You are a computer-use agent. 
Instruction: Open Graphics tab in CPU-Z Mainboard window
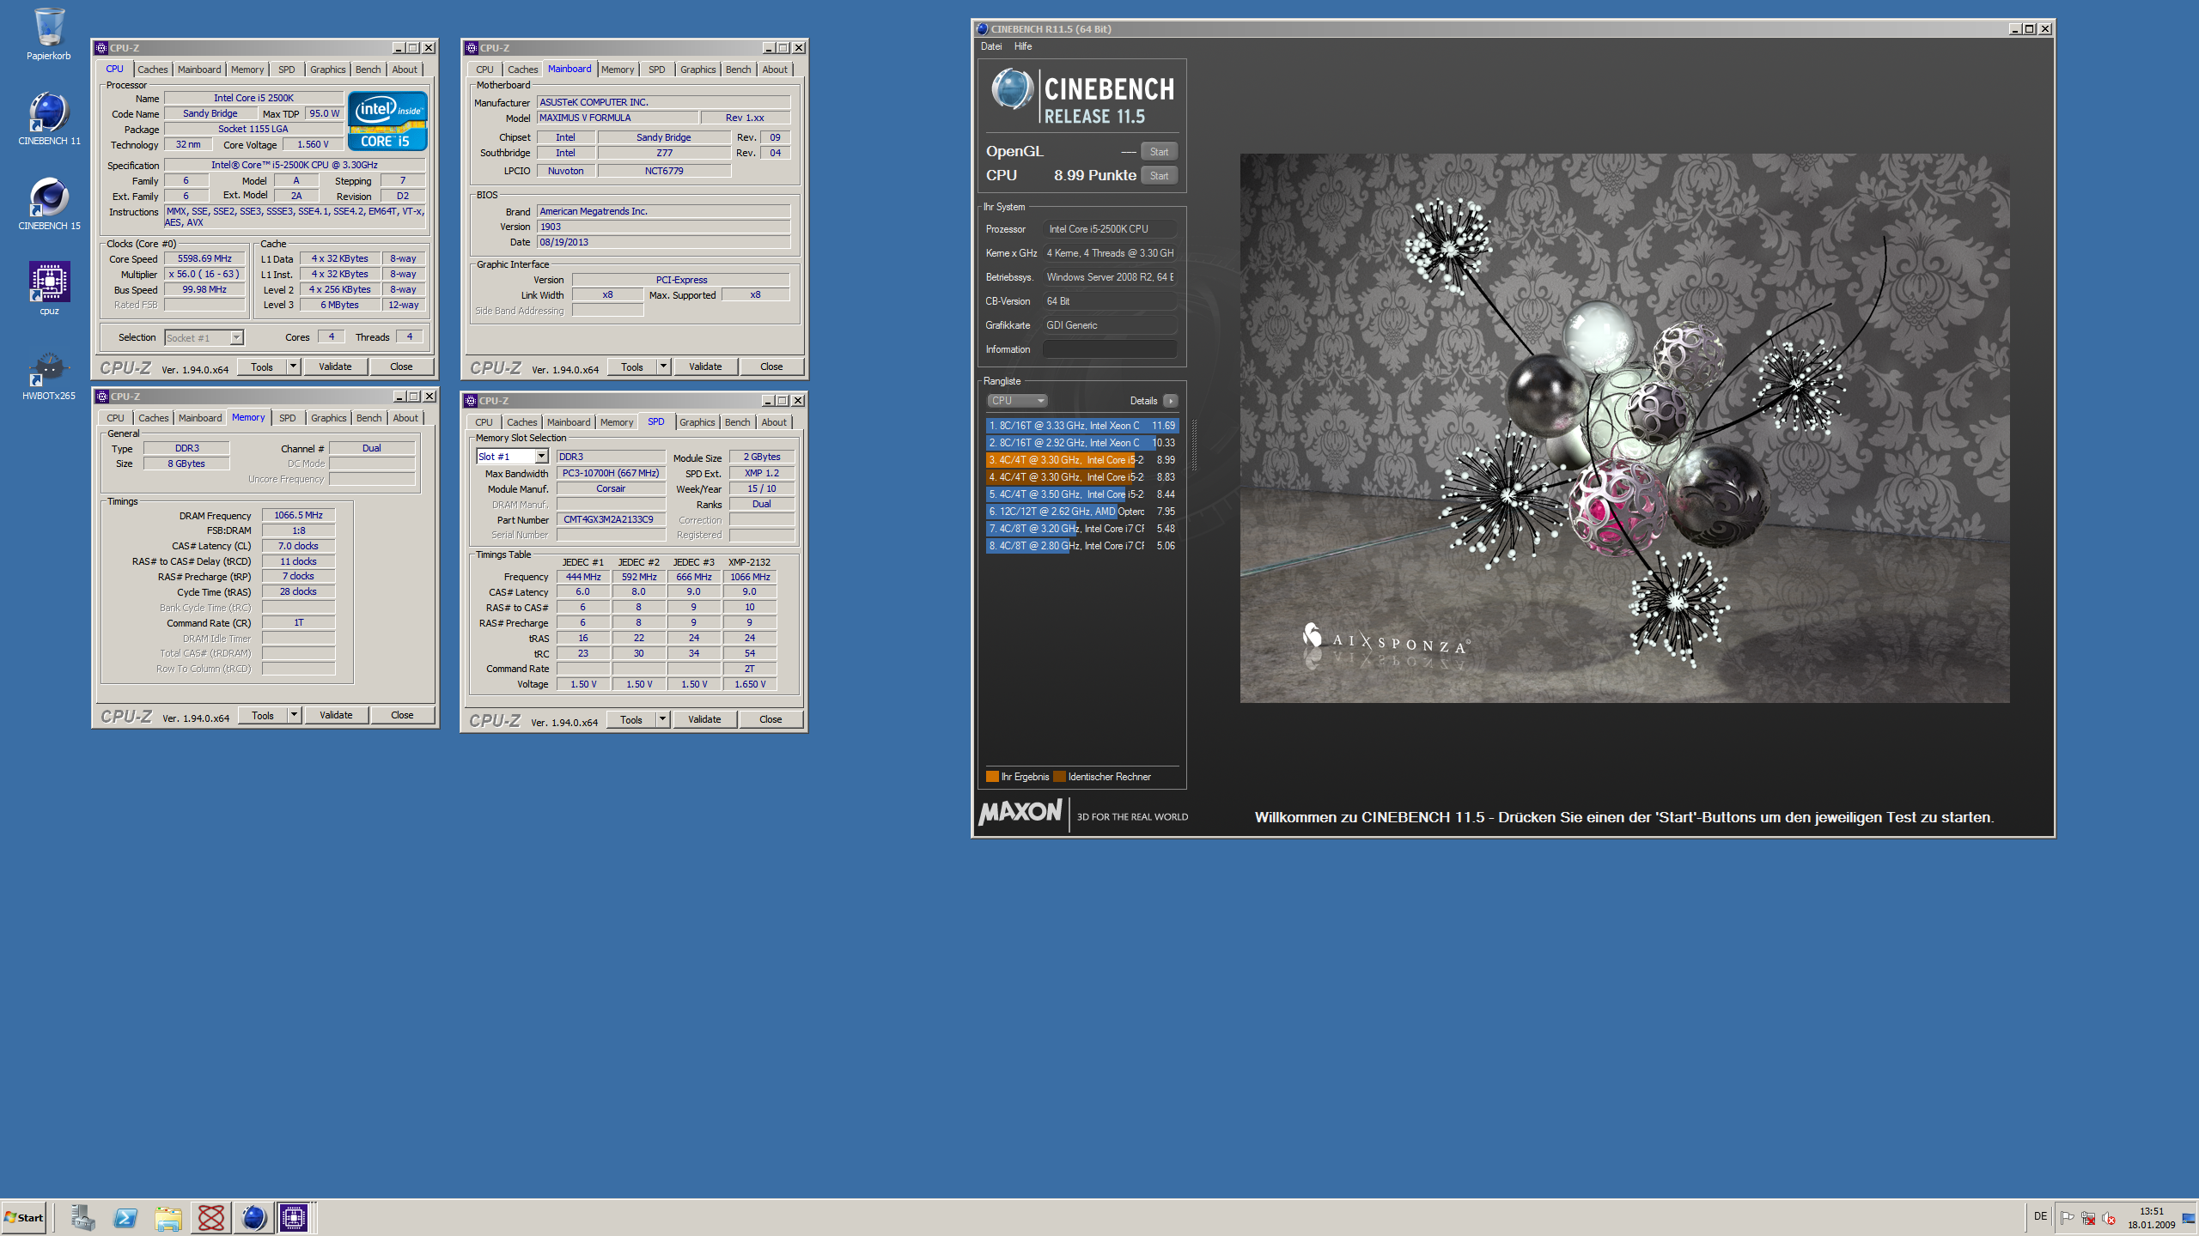697,70
